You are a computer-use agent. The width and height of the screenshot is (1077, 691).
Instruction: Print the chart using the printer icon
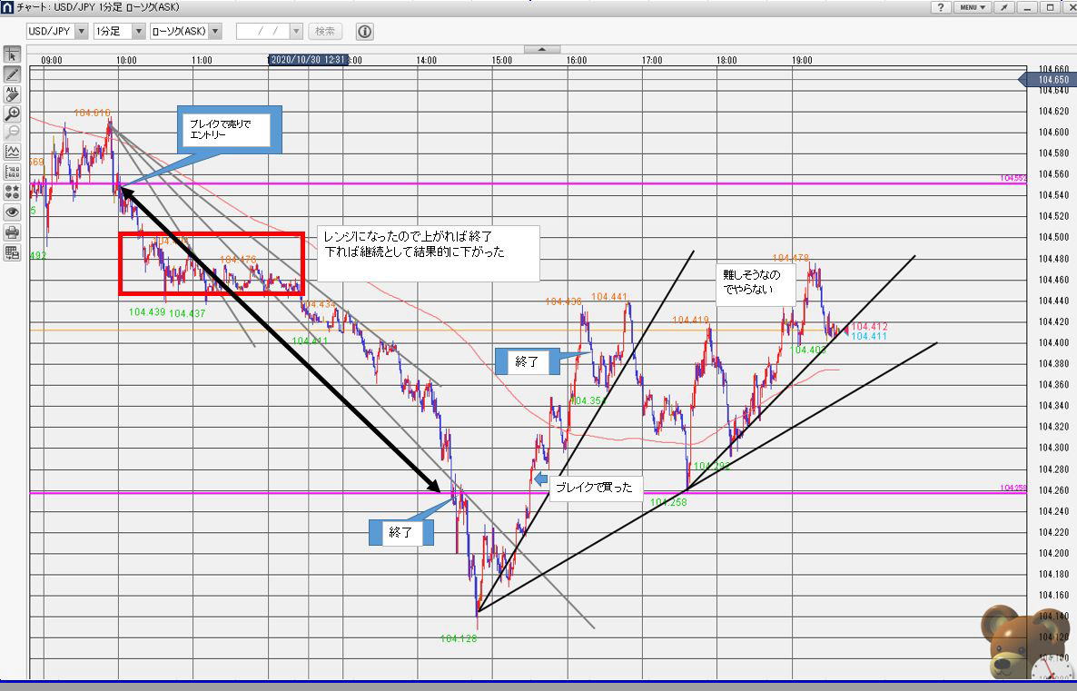pyautogui.click(x=13, y=232)
